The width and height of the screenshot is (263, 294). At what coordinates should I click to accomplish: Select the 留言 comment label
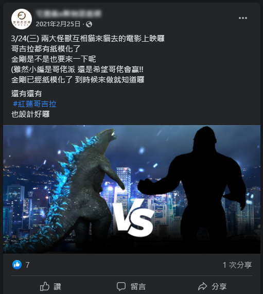138,287
